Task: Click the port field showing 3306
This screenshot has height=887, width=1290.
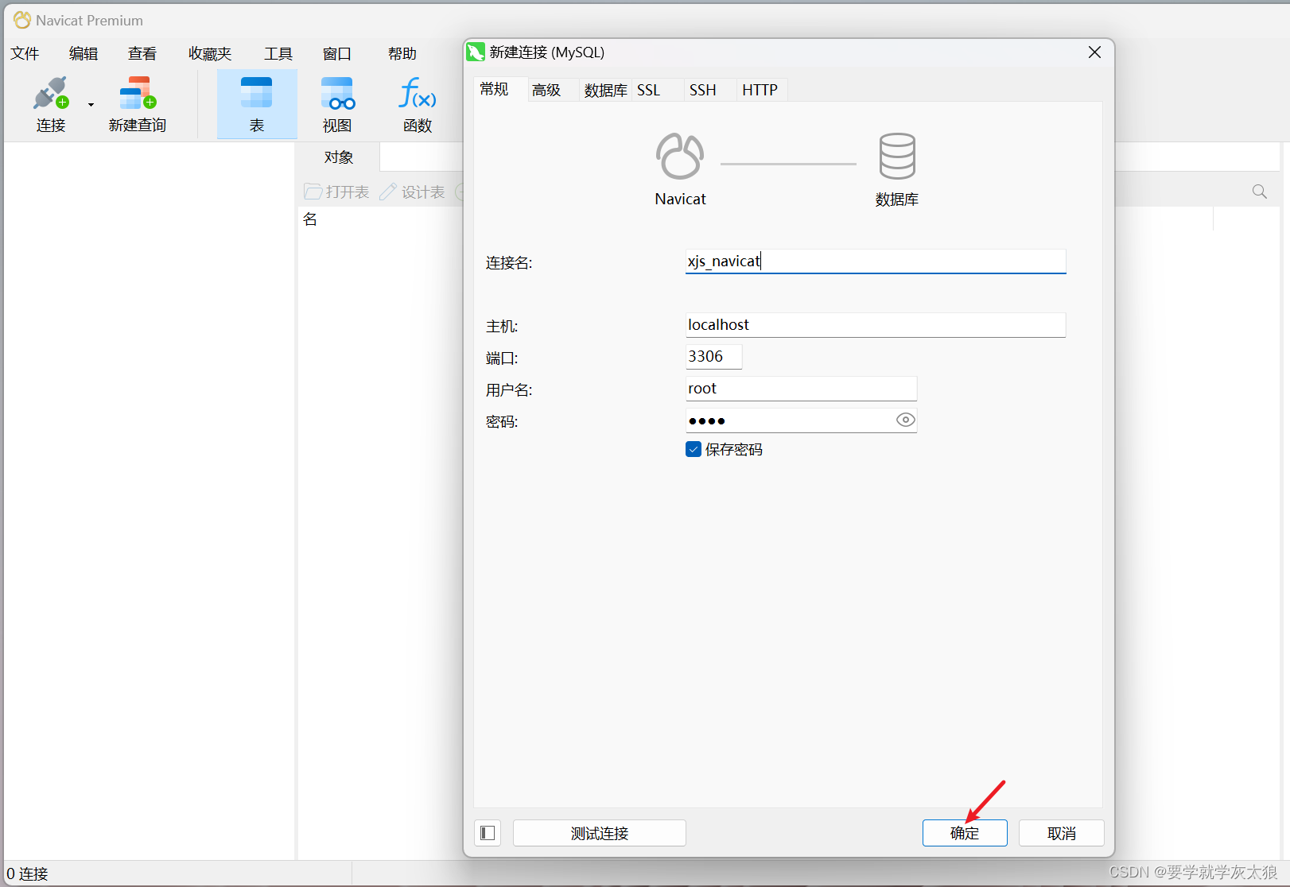Action: coord(713,357)
